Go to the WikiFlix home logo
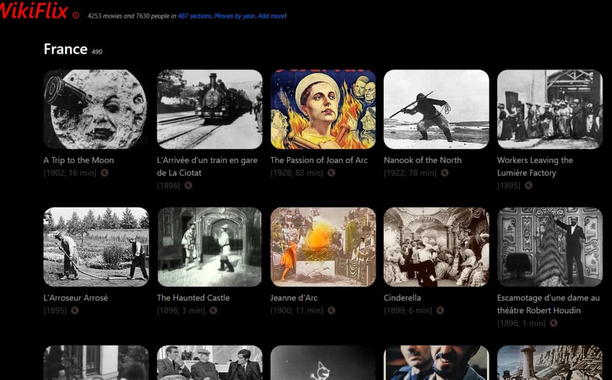Screen dimensions: 612x380 click(33, 11)
